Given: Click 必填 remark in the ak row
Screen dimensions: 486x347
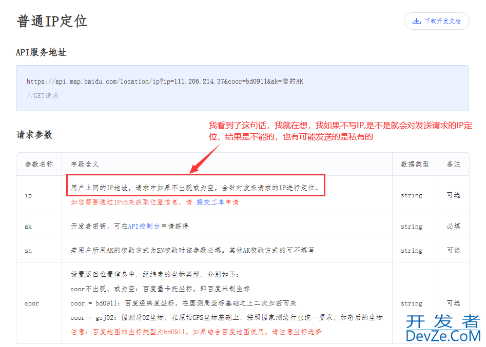Looking at the screenshot, I should point(454,226).
